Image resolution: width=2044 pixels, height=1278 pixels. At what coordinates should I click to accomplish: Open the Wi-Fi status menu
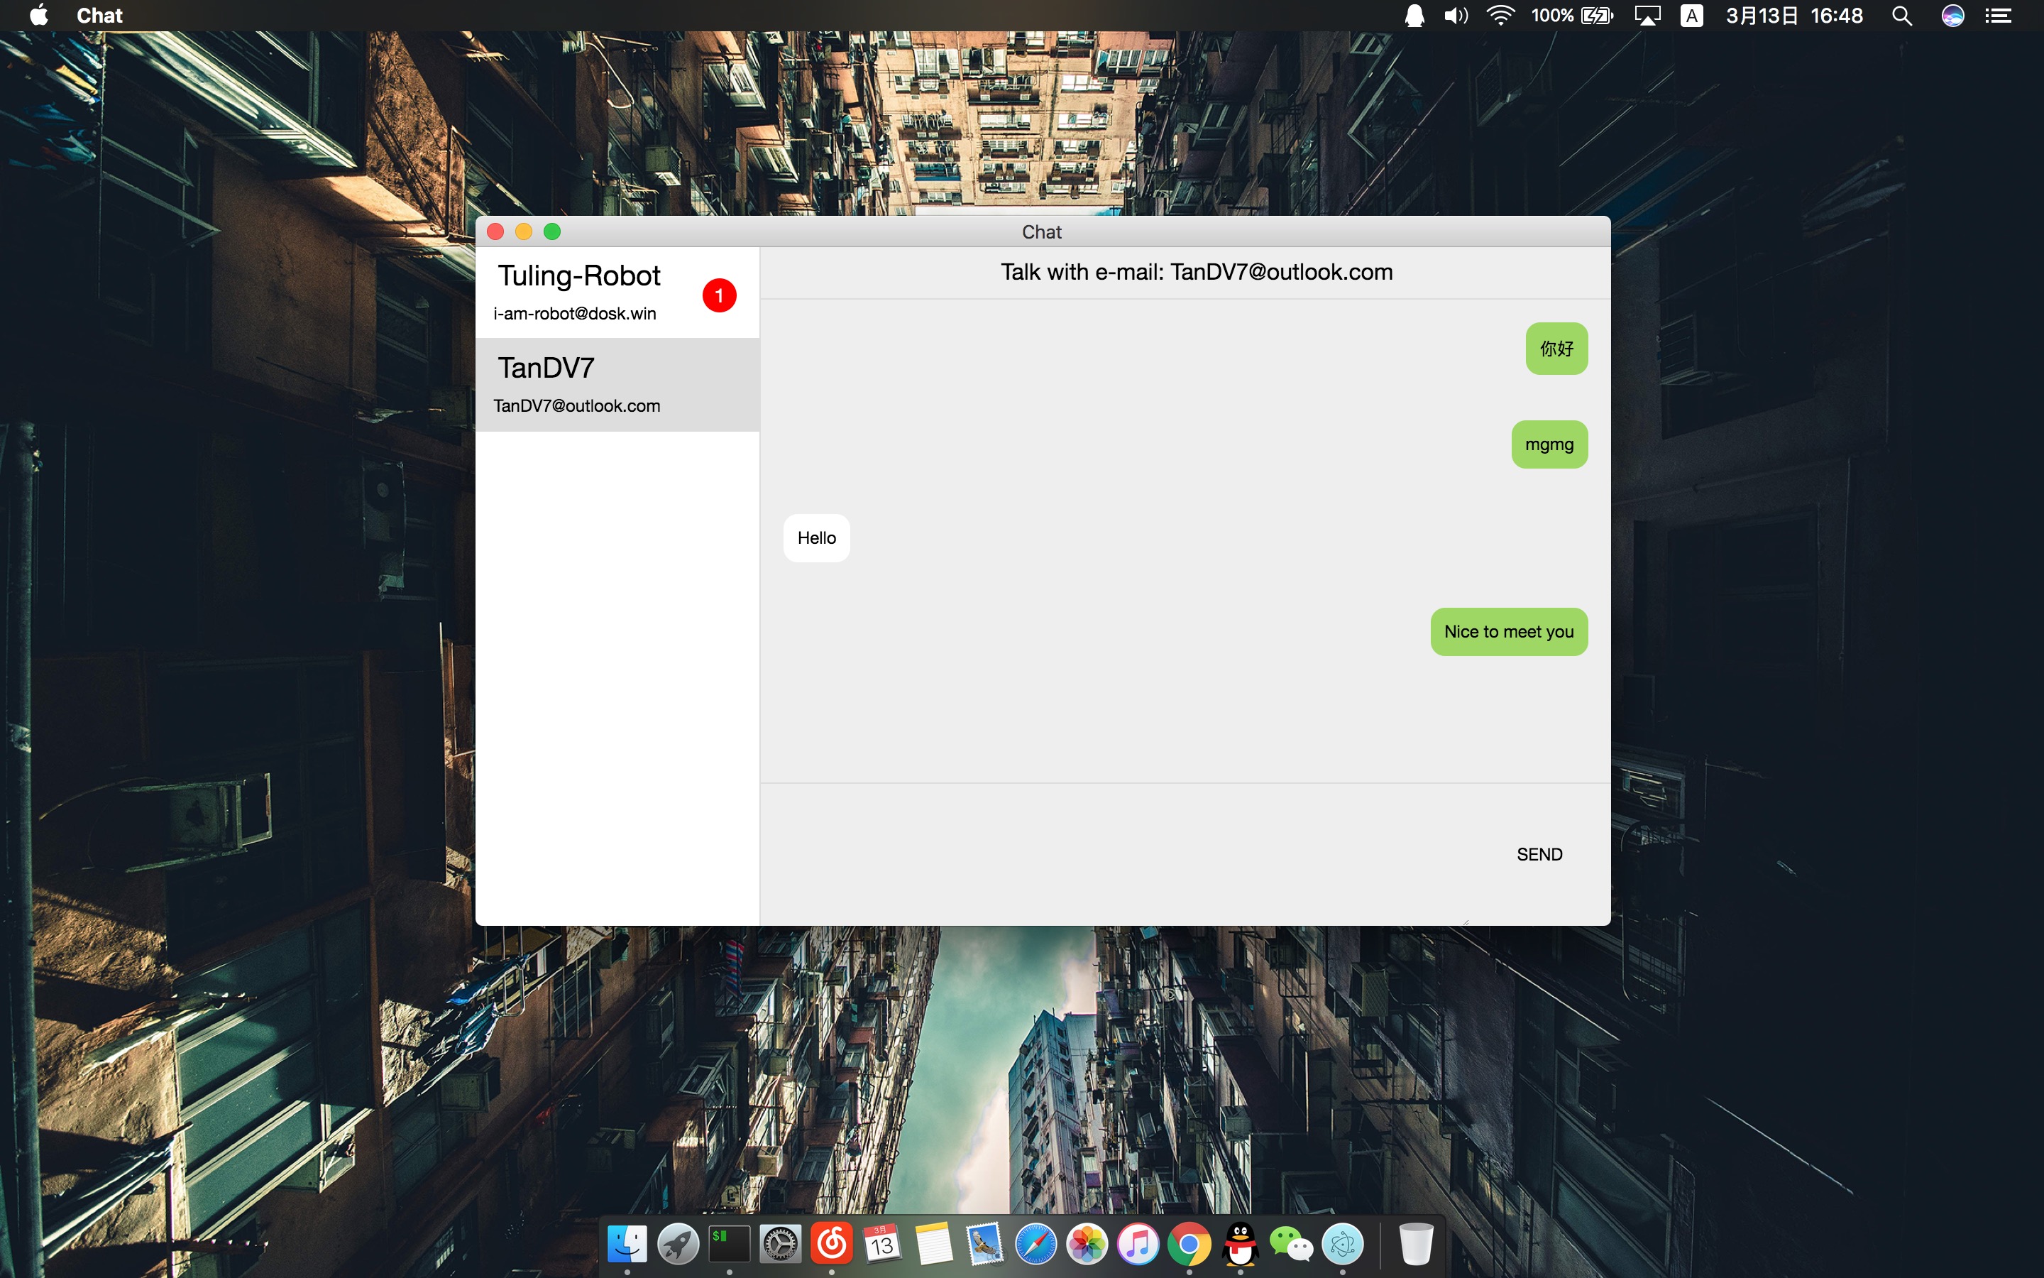[1500, 15]
